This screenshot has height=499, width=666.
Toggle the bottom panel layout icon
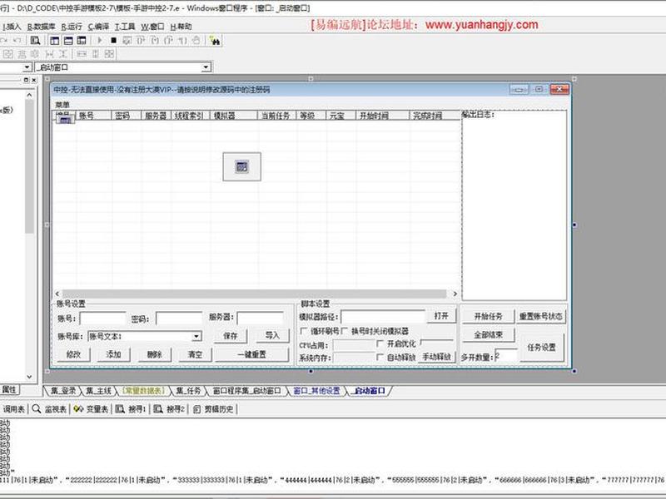(x=68, y=40)
